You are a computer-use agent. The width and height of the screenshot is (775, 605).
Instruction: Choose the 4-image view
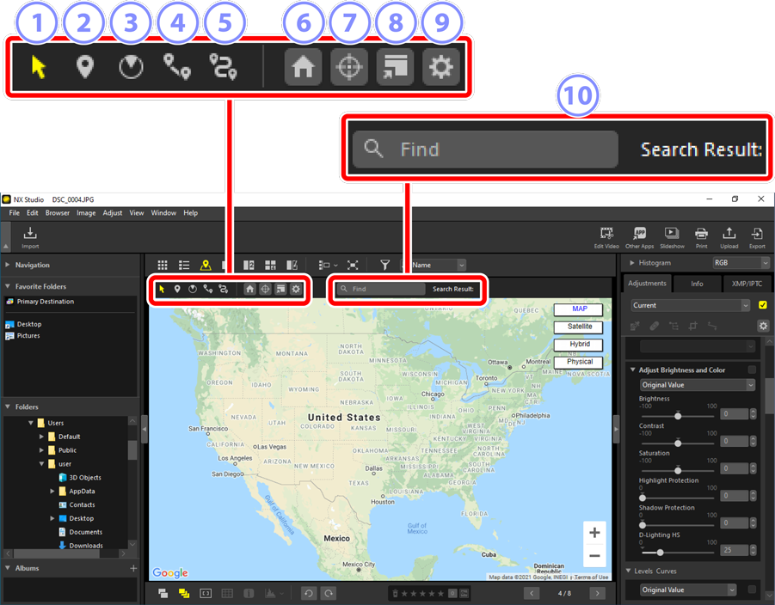click(x=270, y=266)
